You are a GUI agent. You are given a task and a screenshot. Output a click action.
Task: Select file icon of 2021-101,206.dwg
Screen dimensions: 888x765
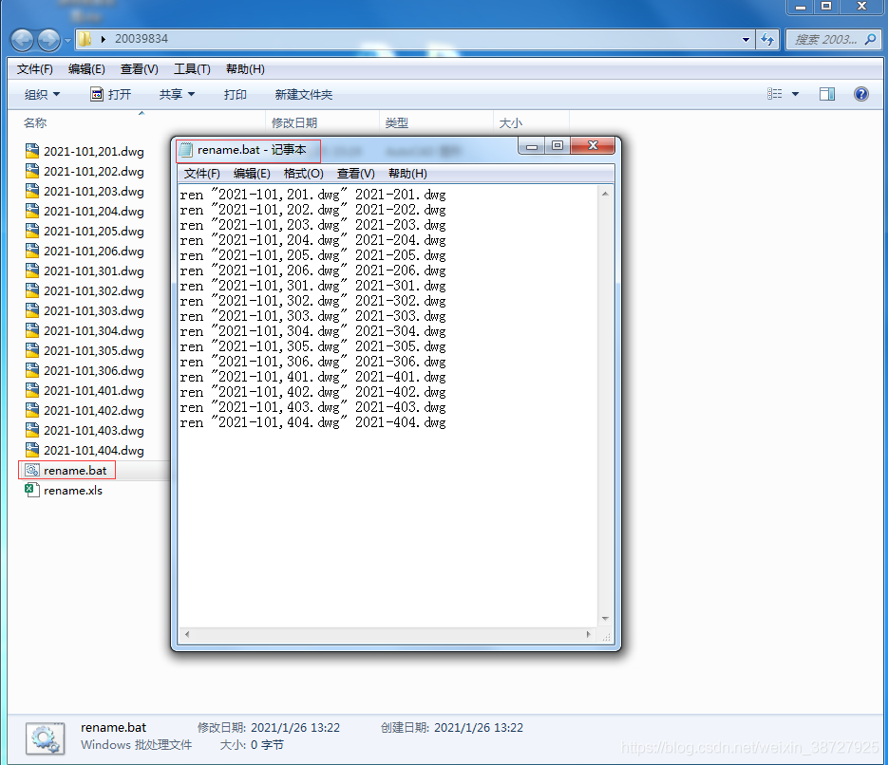(x=32, y=251)
